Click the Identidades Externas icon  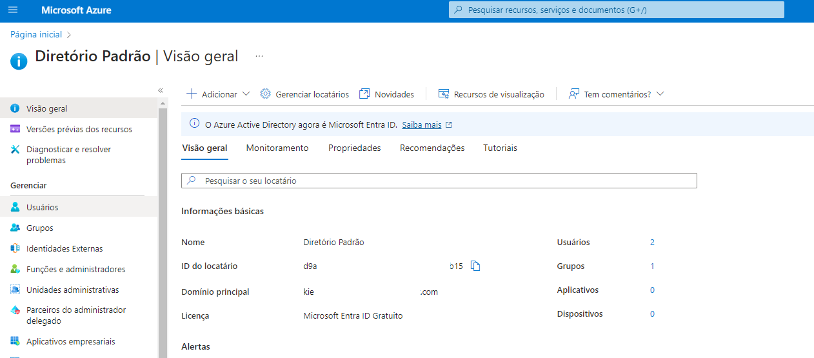pyautogui.click(x=15, y=248)
